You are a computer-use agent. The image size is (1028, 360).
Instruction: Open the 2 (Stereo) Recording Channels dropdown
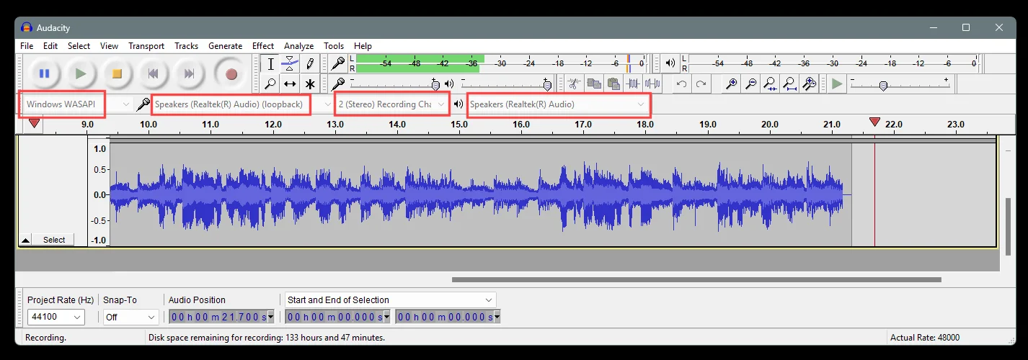pos(393,104)
